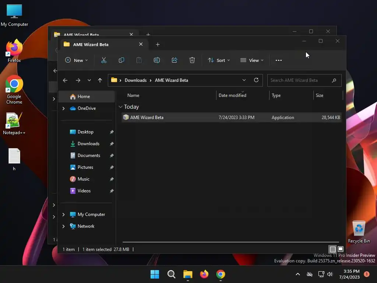Click the Paste clipboard icon
The image size is (377, 283).
click(x=139, y=60)
